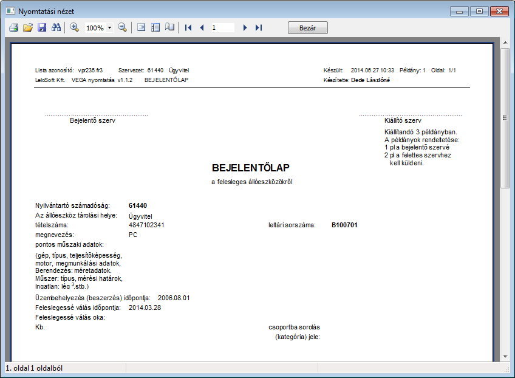The width and height of the screenshot is (515, 378).
Task: Click the vertical scrollbar thumb
Action: [505, 118]
